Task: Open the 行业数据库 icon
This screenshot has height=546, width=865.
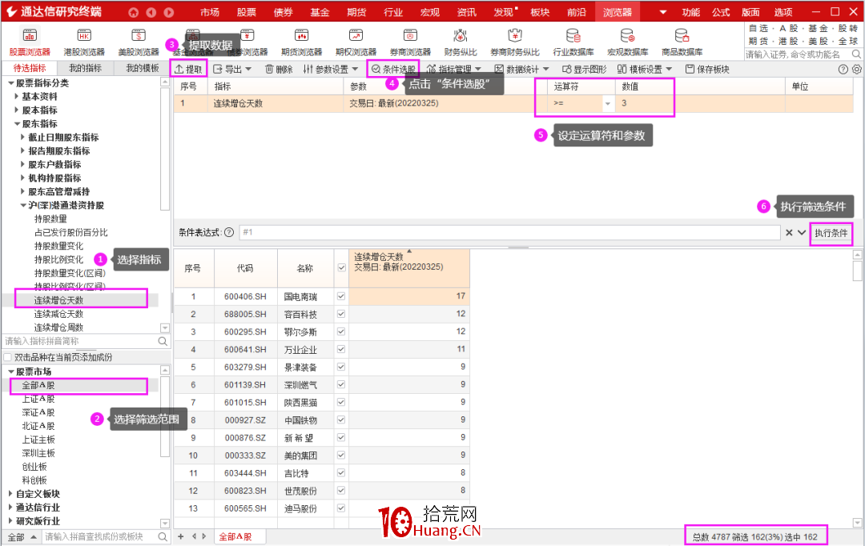Action: (x=573, y=42)
